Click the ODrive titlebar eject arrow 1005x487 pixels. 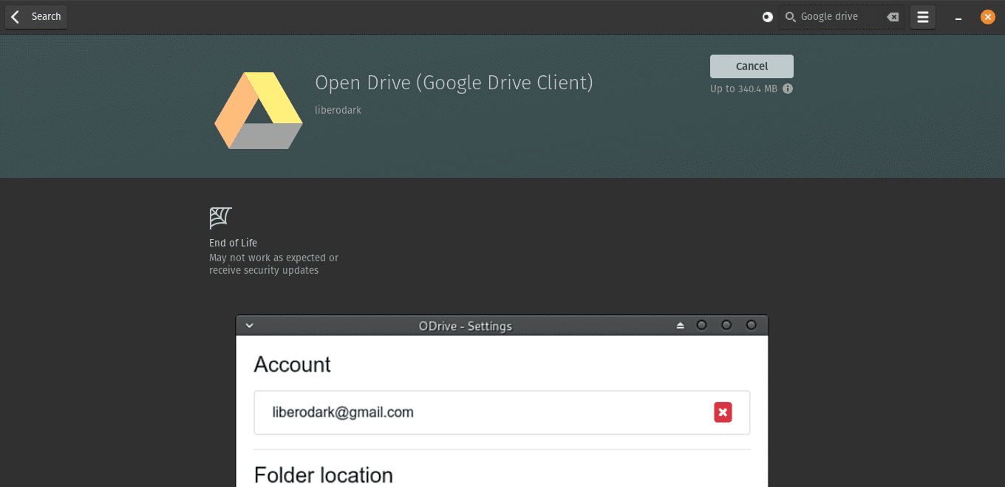tap(680, 325)
